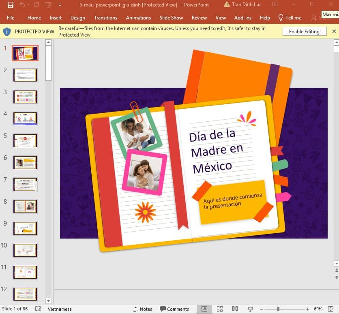The height and width of the screenshot is (314, 339).
Task: Open Reading View from status bar
Action: 235,309
